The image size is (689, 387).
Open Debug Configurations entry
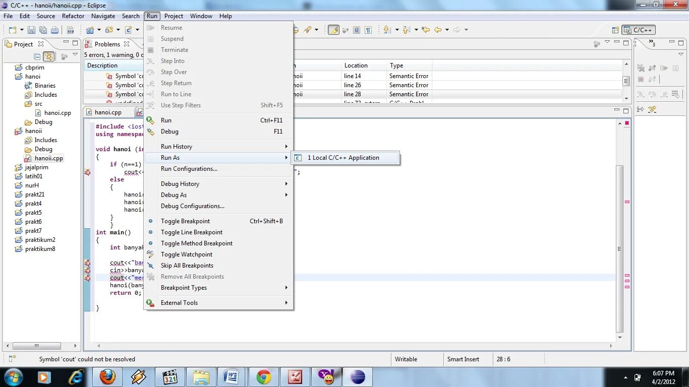[219, 206]
